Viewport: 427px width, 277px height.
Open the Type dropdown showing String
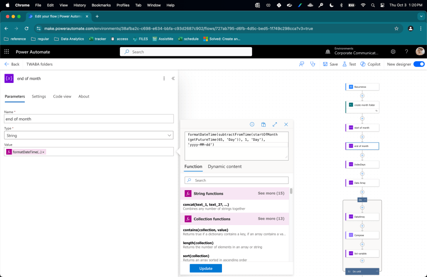coord(89,135)
